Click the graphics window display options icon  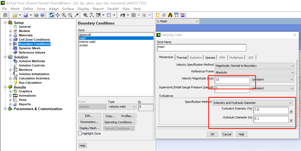tap(109, 15)
